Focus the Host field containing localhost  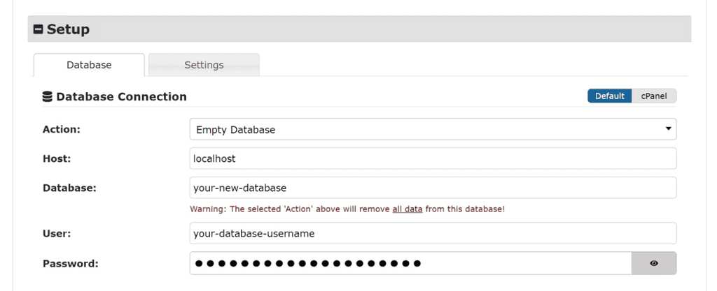point(432,158)
